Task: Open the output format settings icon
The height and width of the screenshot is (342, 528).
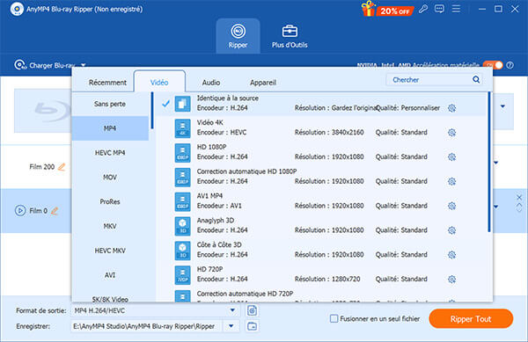Action: 252,310
